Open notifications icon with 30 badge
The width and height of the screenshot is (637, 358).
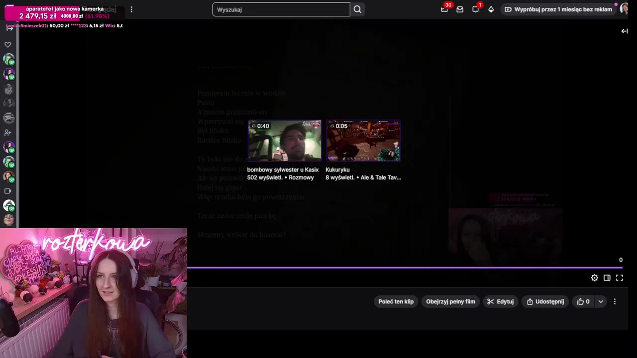[x=444, y=9]
